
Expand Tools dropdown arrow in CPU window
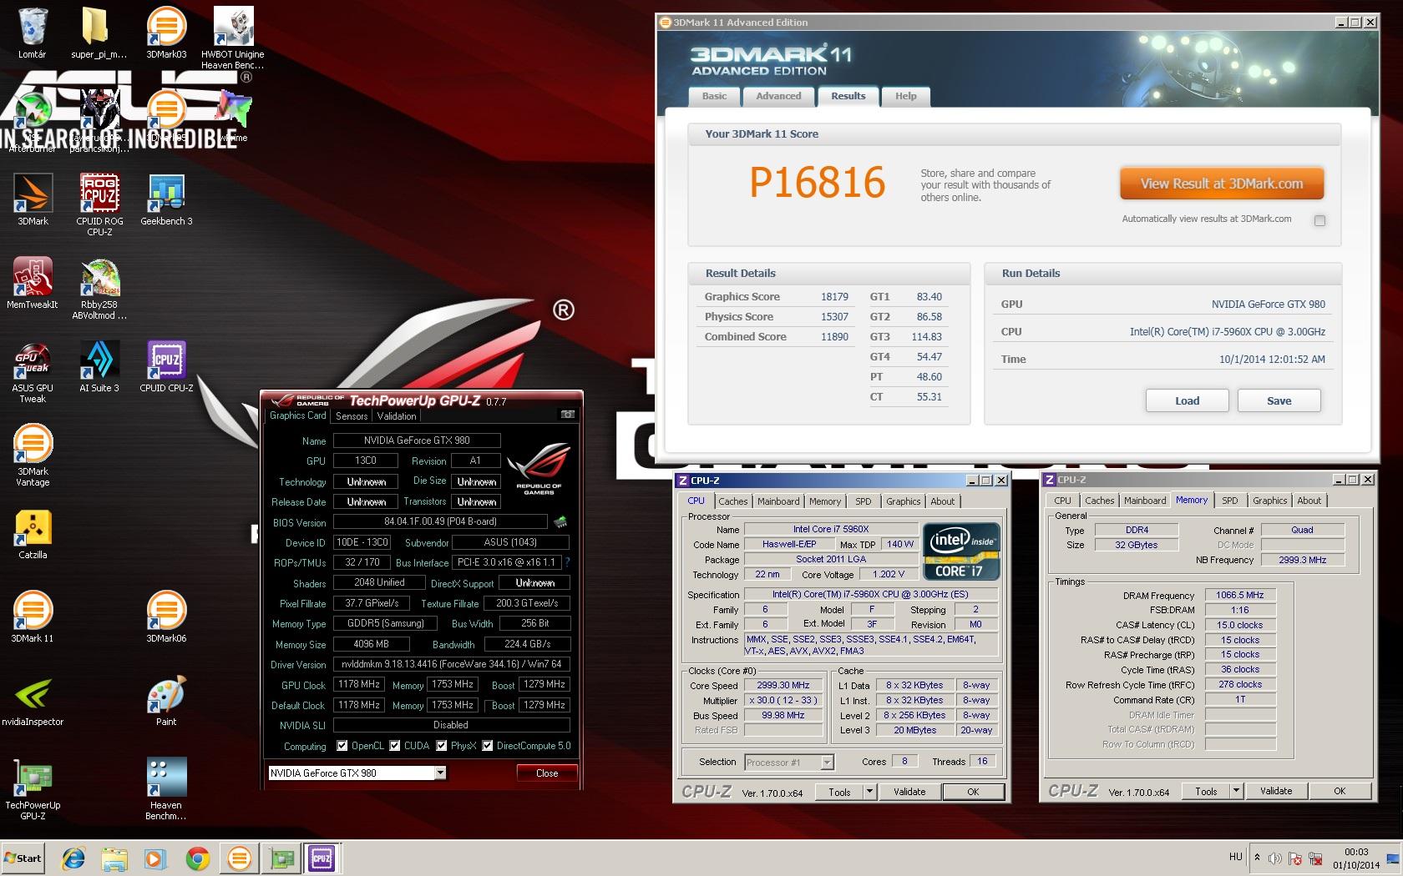click(869, 792)
